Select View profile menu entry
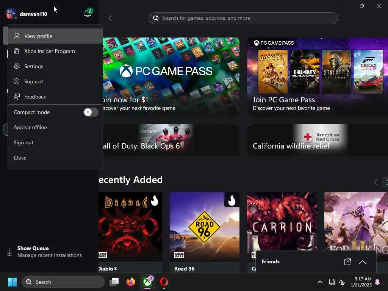388x291 pixels. tap(55, 36)
